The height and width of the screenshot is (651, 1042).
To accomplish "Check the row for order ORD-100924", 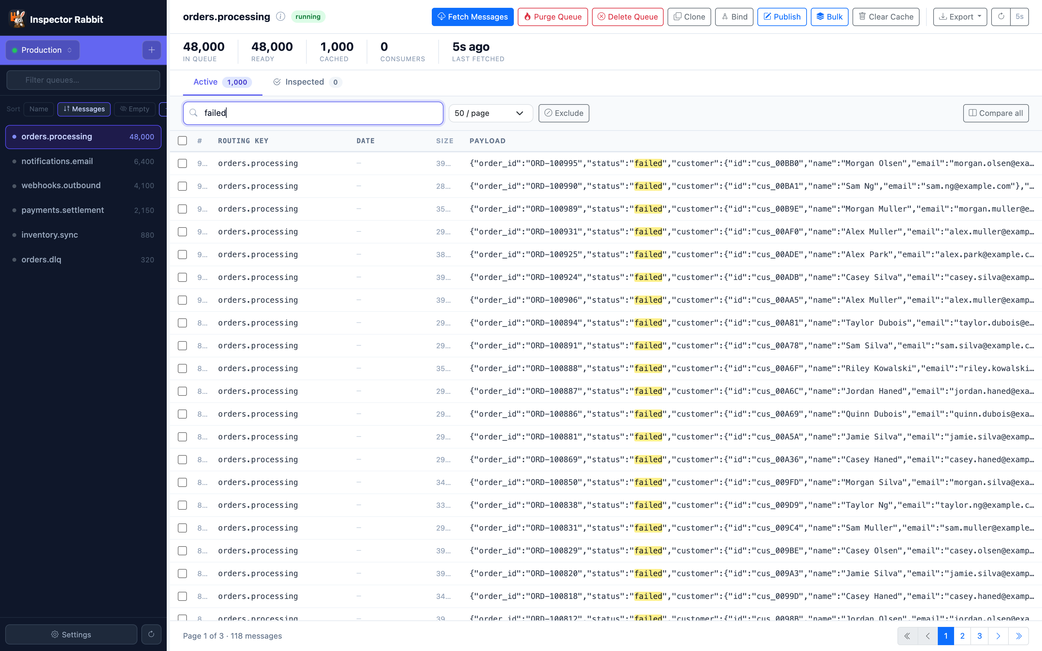I will [183, 278].
